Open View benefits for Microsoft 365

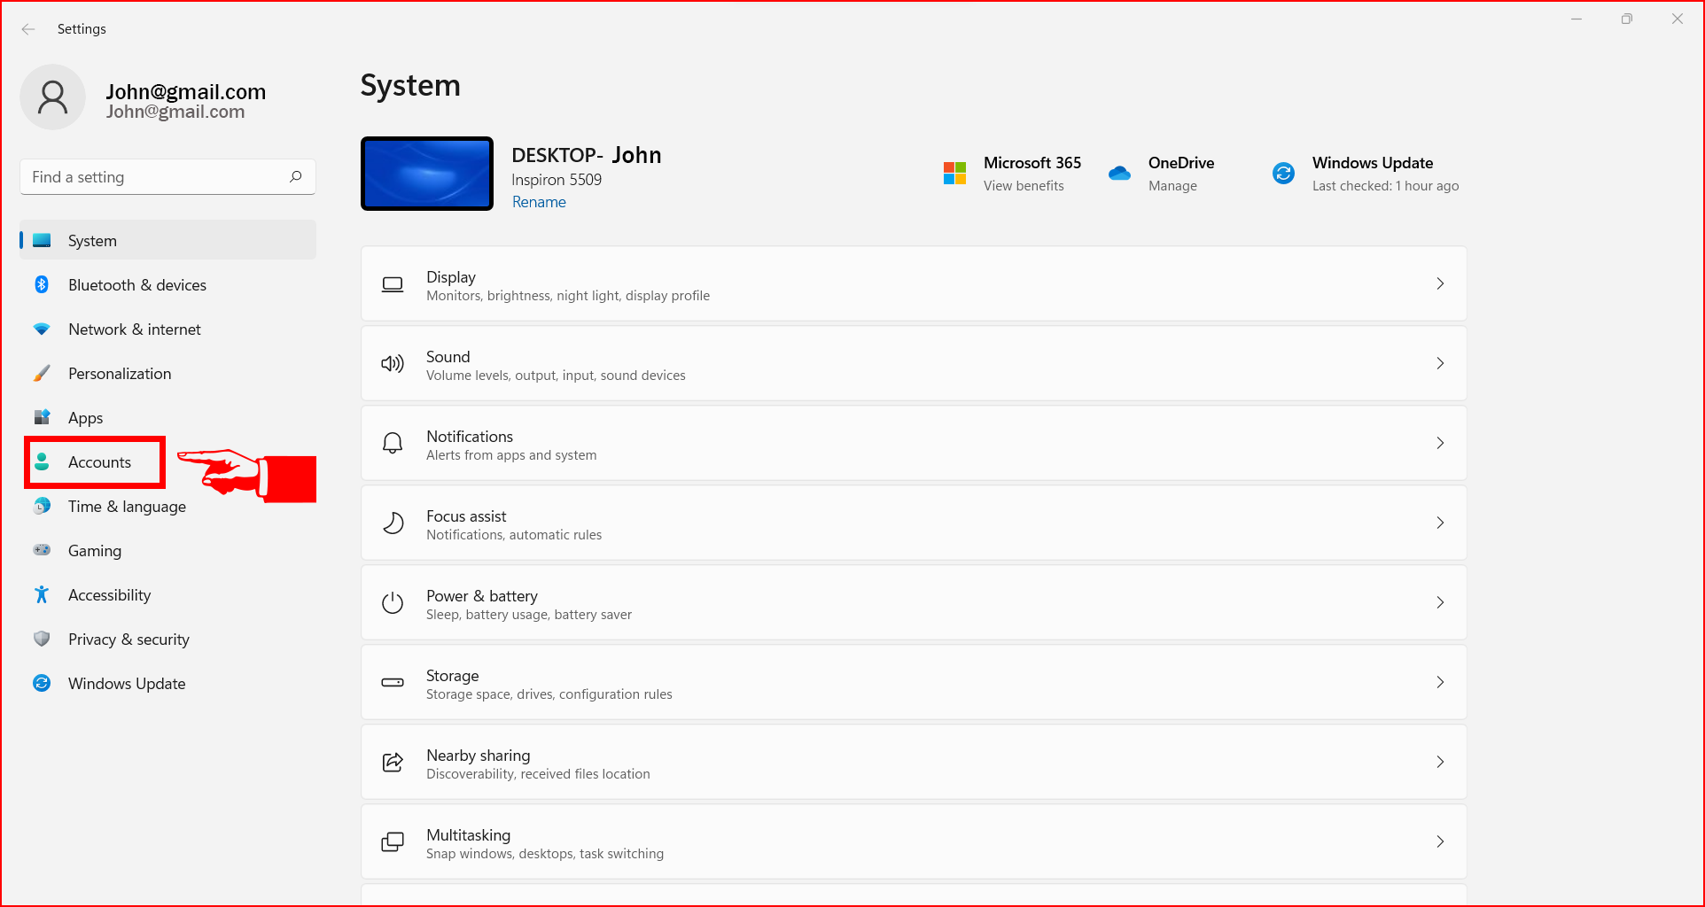pos(1024,185)
